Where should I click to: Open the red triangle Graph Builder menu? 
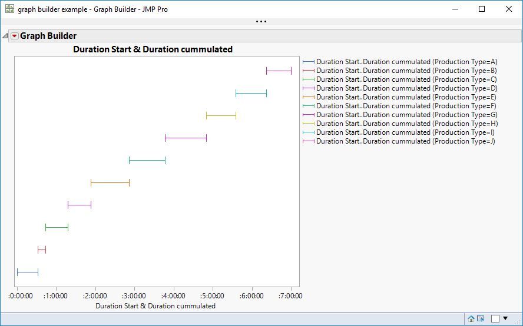coord(14,36)
